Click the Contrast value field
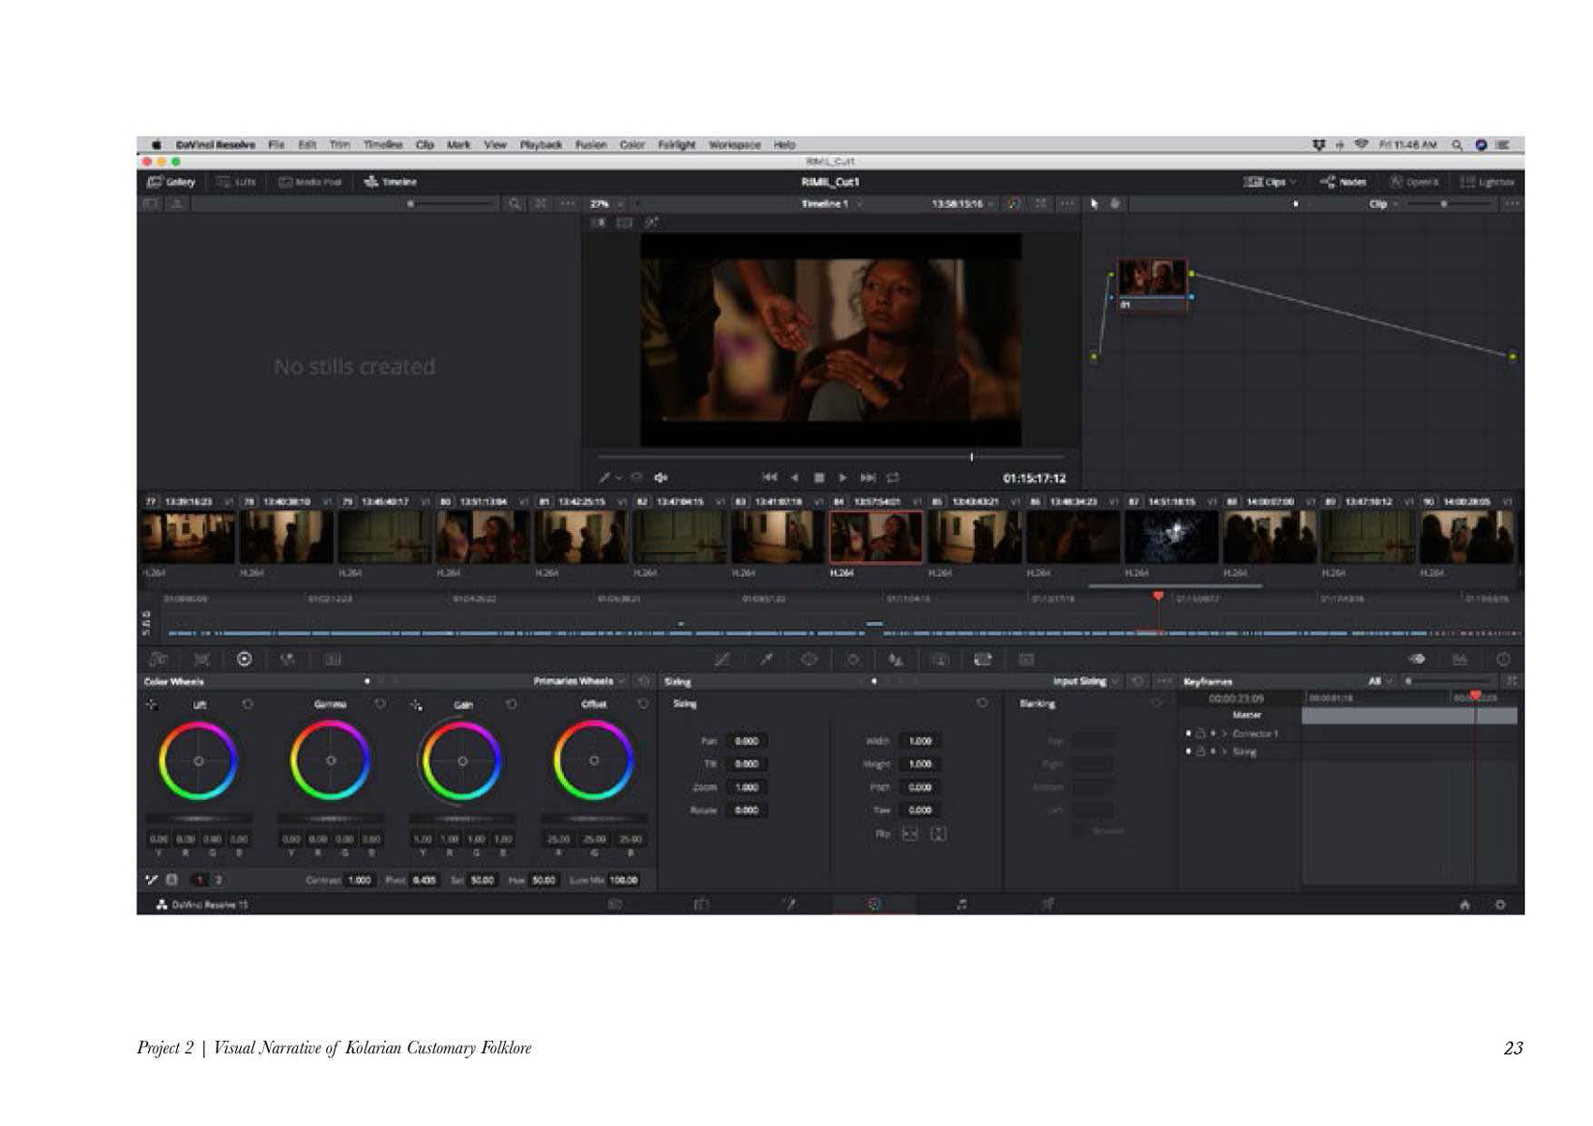This screenshot has height=1126, width=1593. pos(360,881)
